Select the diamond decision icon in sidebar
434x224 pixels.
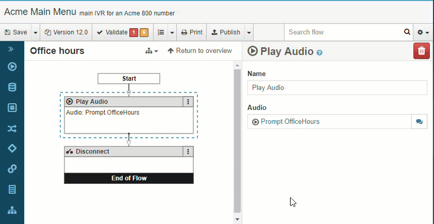pyautogui.click(x=12, y=148)
